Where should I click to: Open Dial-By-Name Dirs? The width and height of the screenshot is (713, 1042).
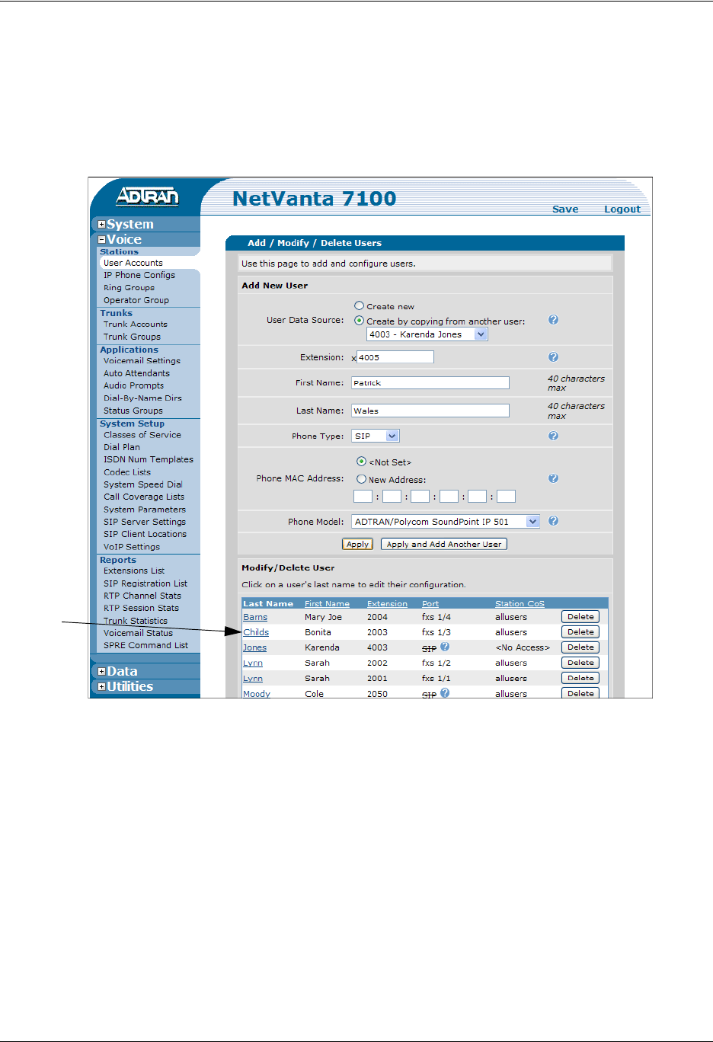click(x=142, y=398)
